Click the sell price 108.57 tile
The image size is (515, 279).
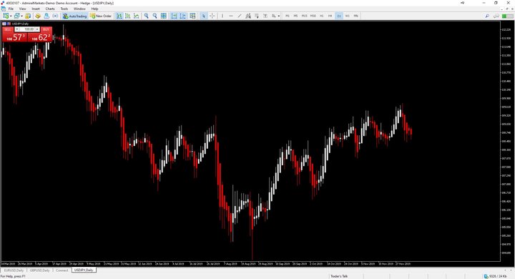pos(14,37)
